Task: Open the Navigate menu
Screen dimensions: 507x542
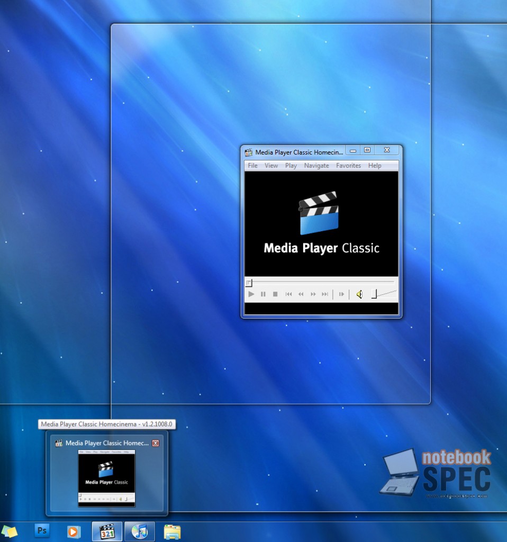Action: pos(316,166)
